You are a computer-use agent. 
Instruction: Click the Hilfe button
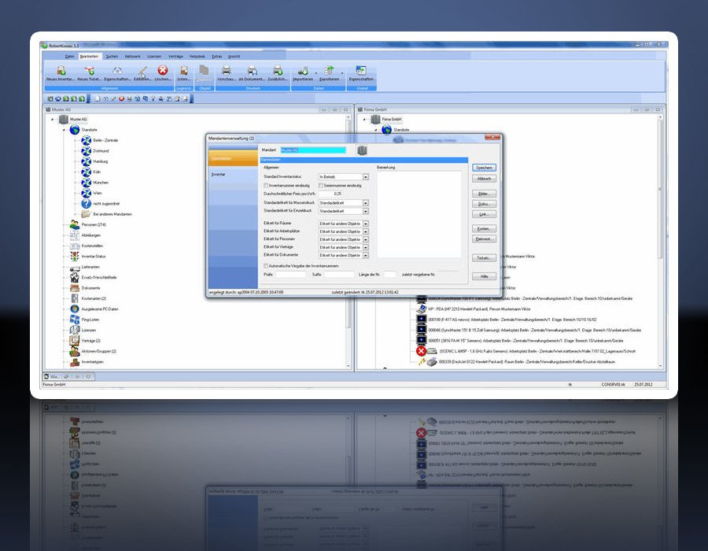484,276
